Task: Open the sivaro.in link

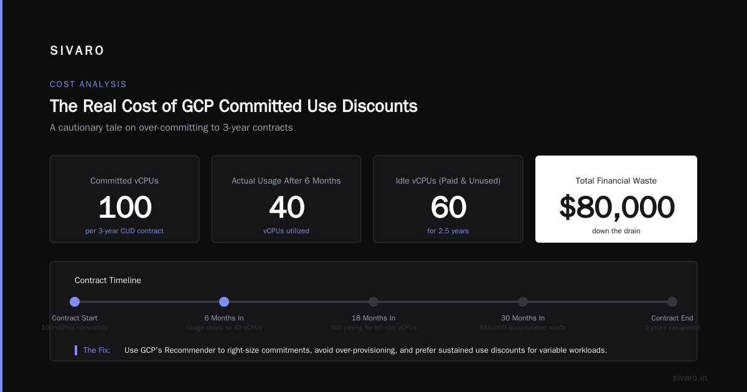Action: (690, 378)
